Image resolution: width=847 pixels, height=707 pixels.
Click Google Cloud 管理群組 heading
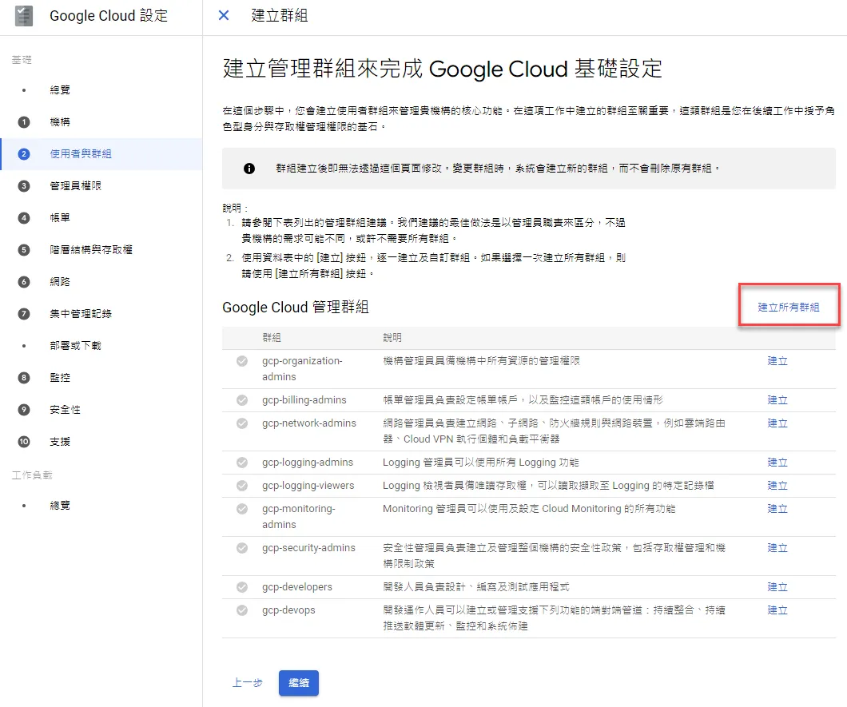(296, 308)
